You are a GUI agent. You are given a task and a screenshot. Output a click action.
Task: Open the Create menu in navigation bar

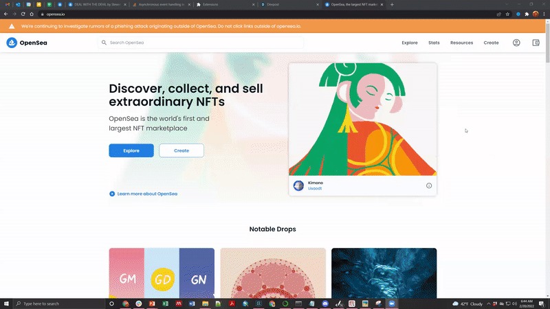(491, 43)
